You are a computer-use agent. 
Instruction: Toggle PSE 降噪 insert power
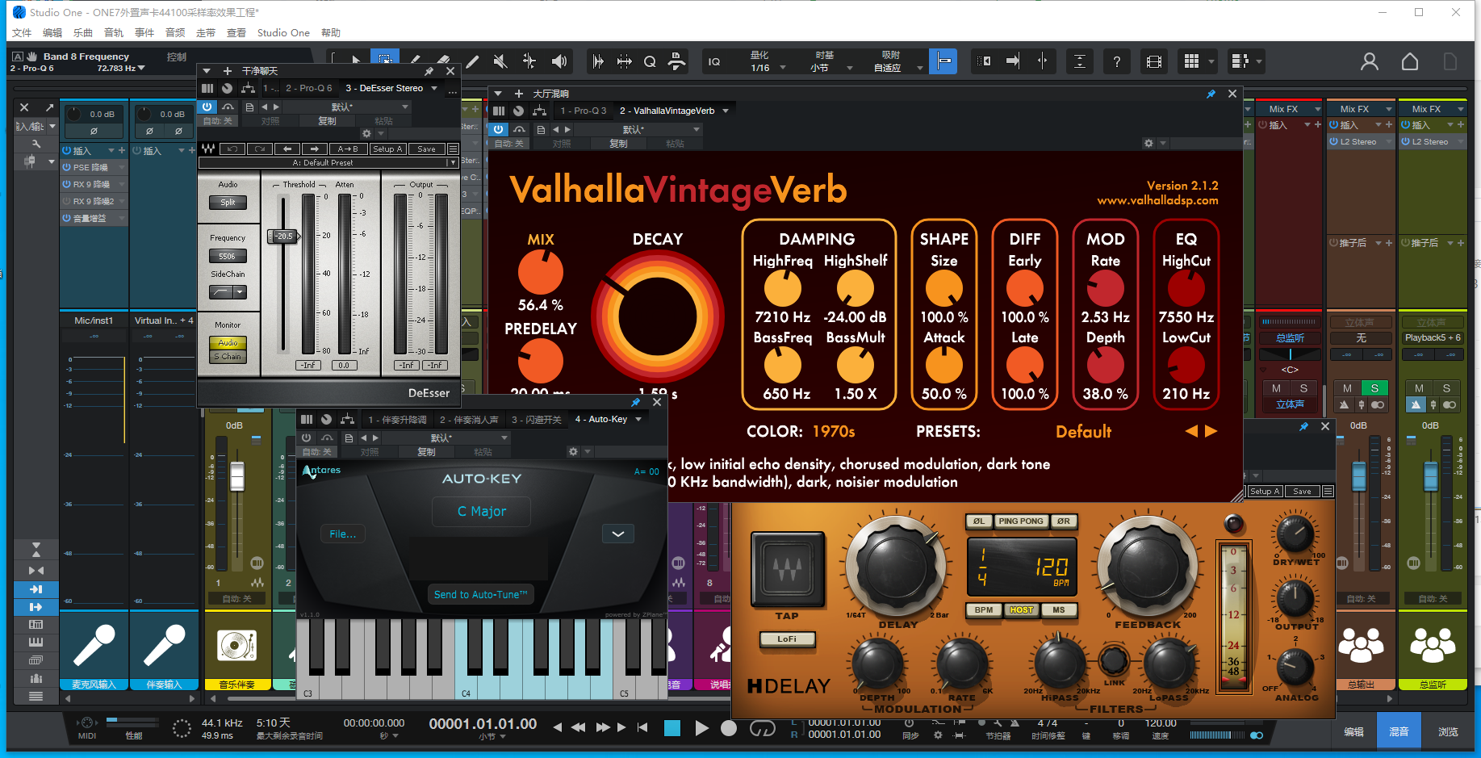pyautogui.click(x=68, y=167)
